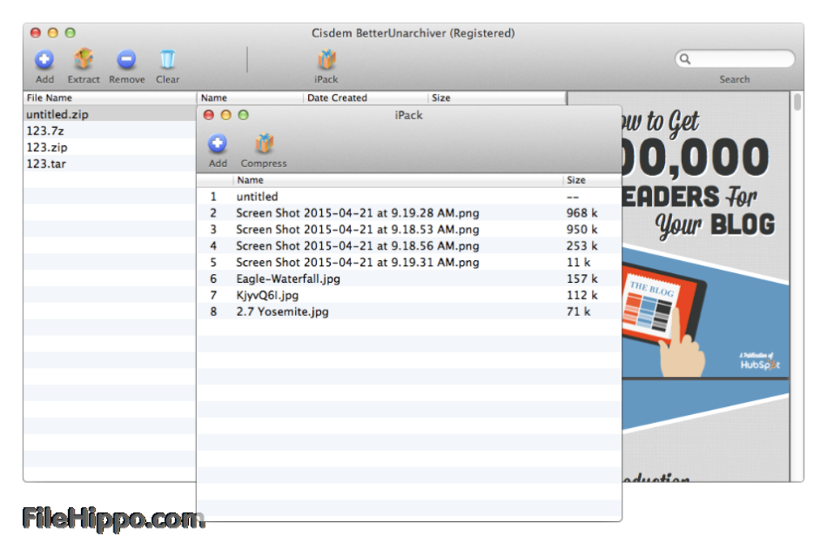827x543 pixels.
Task: Close the iPack window
Action: [209, 115]
